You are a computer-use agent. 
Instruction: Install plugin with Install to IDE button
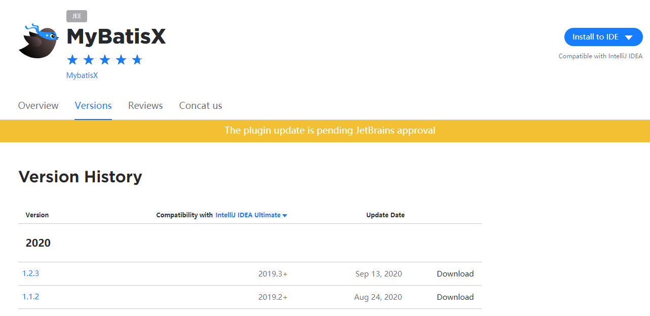point(603,37)
